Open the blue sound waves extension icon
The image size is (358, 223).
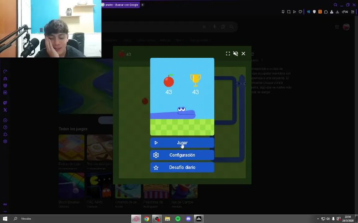click(x=308, y=12)
